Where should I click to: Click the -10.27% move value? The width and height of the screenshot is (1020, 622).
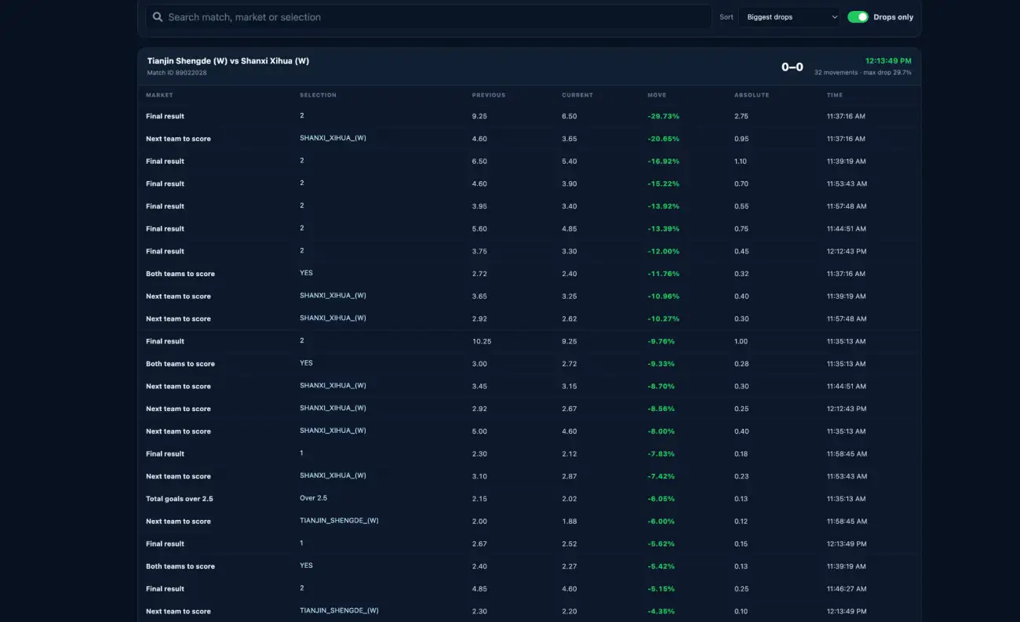point(664,318)
